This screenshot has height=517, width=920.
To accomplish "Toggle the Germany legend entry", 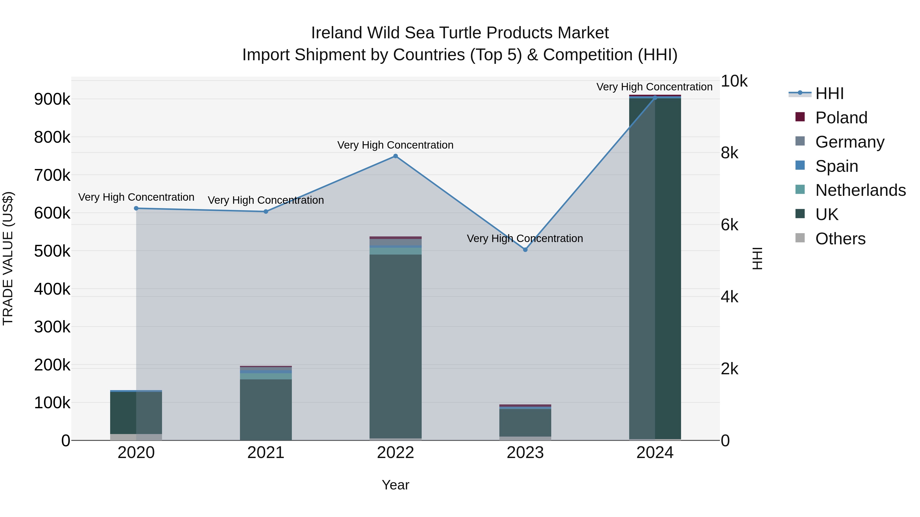I will (x=840, y=142).
